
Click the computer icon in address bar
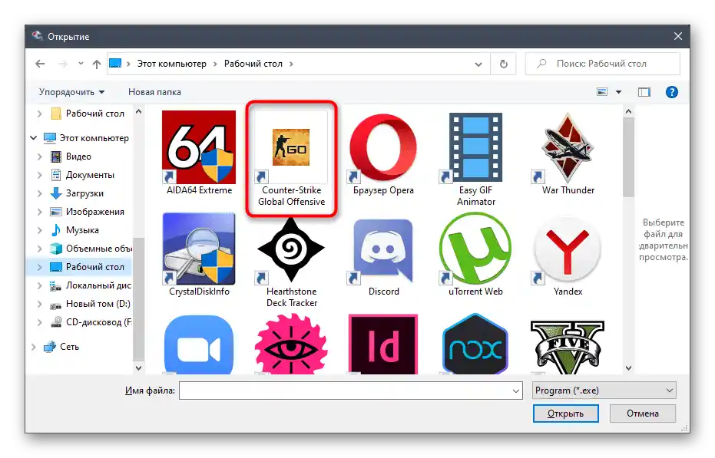[115, 64]
